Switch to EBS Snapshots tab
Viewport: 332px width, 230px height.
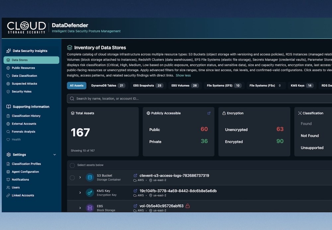pyautogui.click(x=148, y=86)
